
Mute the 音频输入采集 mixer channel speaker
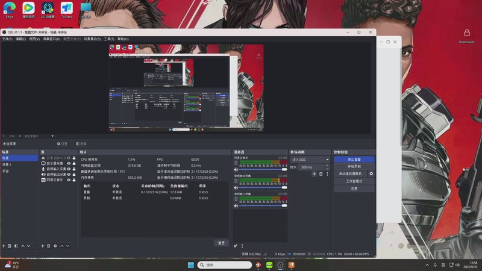point(236,205)
